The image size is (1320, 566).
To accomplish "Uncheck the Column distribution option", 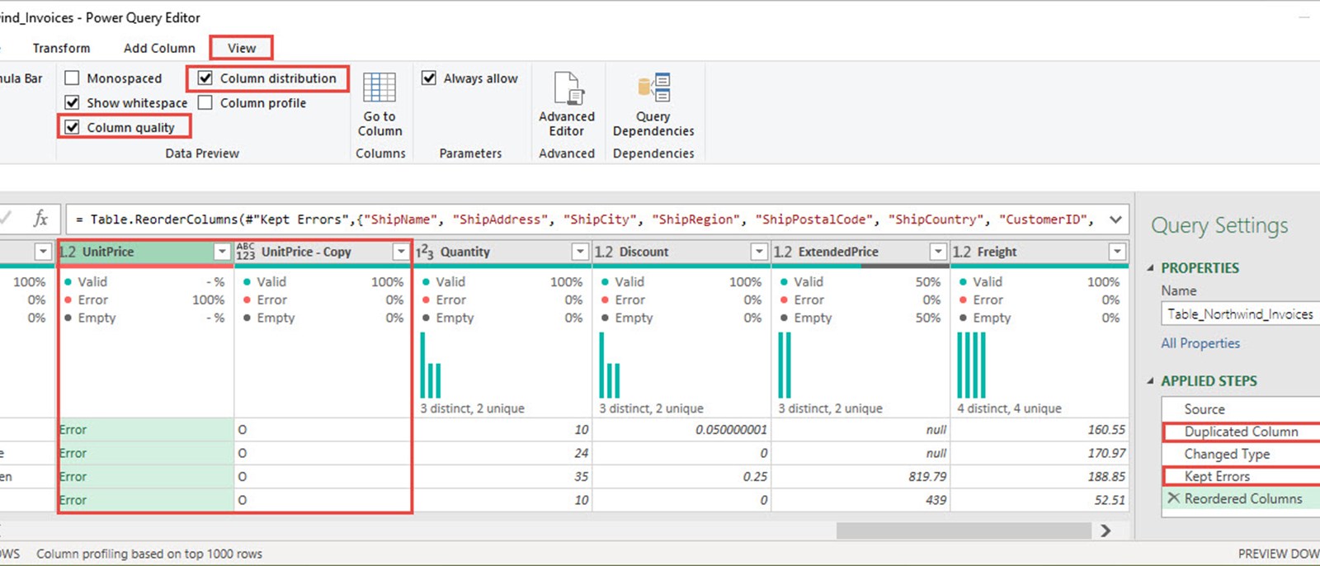I will (205, 78).
